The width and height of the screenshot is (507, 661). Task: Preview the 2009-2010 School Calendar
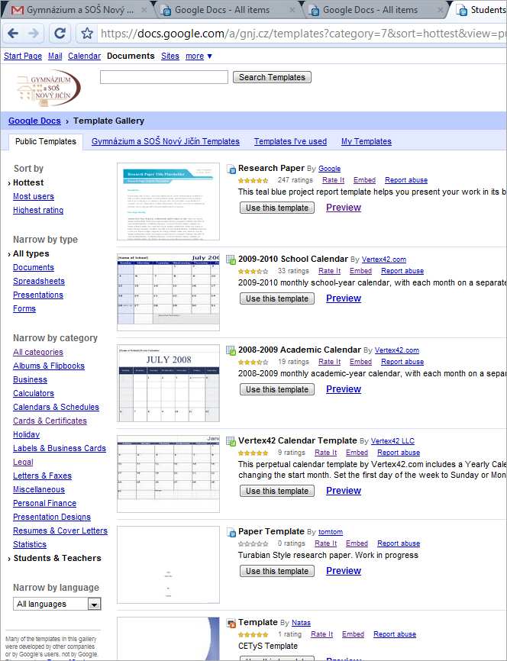pos(344,298)
